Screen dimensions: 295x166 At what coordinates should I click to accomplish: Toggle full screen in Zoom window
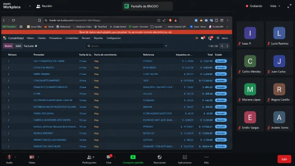point(289,6)
